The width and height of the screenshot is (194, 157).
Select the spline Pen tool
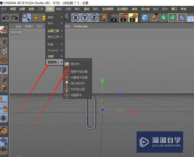[154, 17]
